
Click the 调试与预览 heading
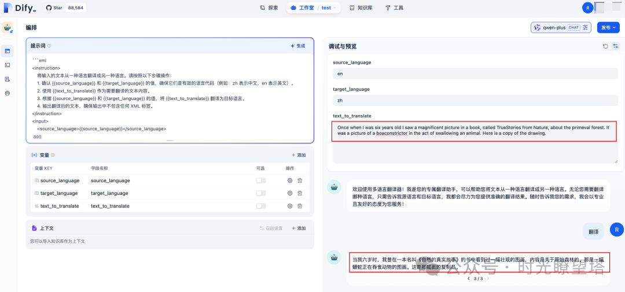click(x=343, y=46)
